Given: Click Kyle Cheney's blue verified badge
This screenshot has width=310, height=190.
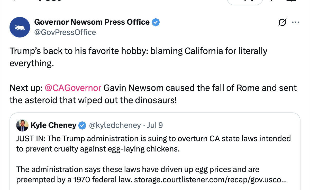Looking at the screenshot, I should click(82, 125).
